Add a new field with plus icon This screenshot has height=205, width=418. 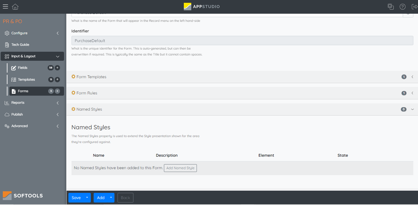[x=57, y=68]
